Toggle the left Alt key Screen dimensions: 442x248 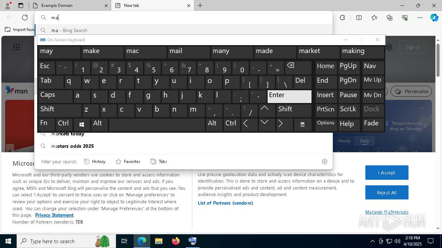(99, 124)
